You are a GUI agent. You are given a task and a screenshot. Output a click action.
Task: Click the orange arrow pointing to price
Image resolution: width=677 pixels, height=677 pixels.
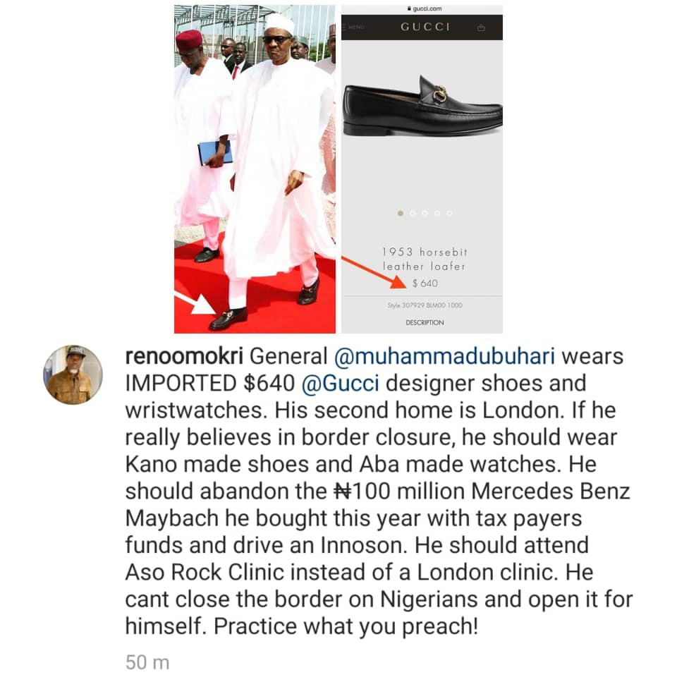[x=374, y=272]
